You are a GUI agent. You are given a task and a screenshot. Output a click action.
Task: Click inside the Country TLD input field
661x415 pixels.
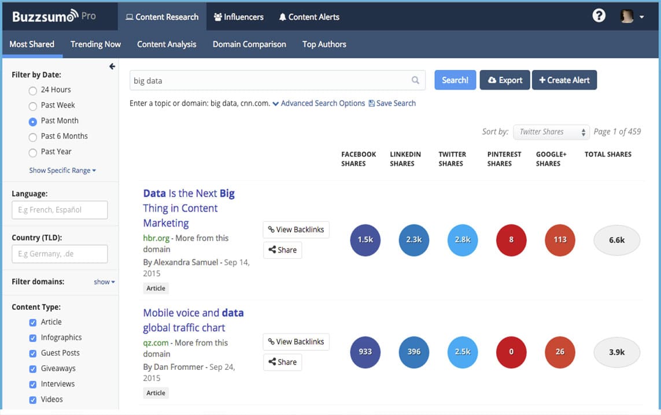click(60, 253)
